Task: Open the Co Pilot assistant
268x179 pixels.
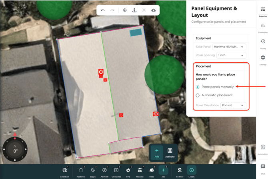Action: 180,172
